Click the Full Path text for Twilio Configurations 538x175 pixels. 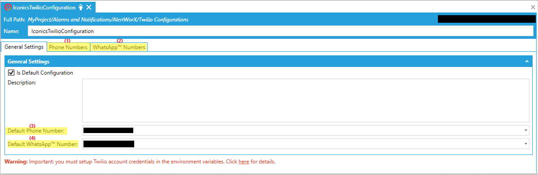point(108,20)
